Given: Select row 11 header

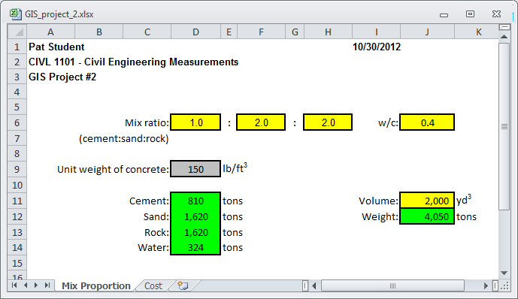Looking at the screenshot, I should pyautogui.click(x=17, y=201).
